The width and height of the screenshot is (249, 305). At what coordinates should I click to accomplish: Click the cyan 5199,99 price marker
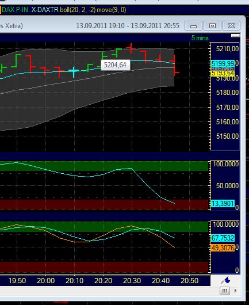pos(223,64)
